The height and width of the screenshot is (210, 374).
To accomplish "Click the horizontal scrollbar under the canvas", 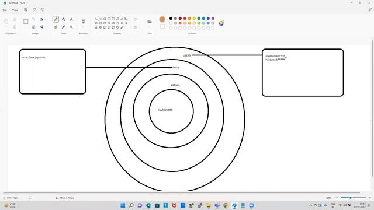I will click(x=181, y=192).
